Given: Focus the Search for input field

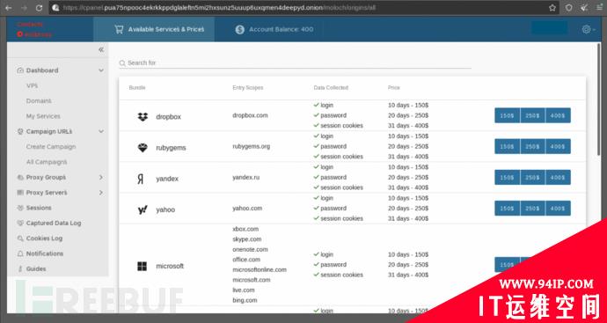Looking at the screenshot, I should pyautogui.click(x=295, y=62).
